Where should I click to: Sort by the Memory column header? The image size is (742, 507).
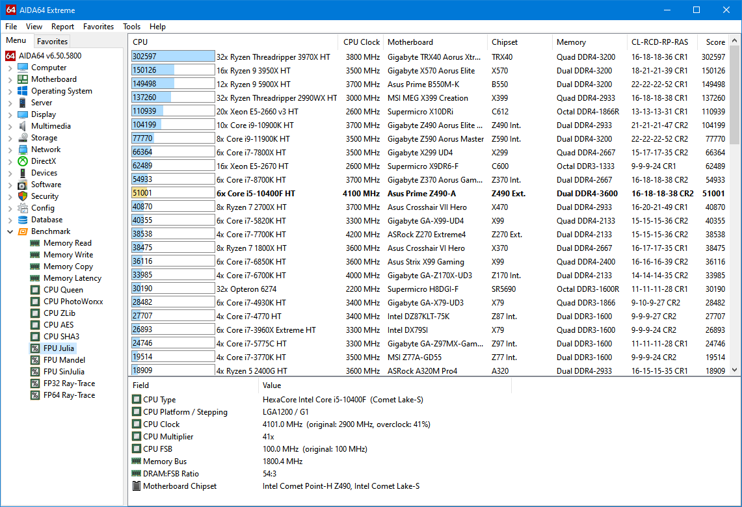pos(589,42)
